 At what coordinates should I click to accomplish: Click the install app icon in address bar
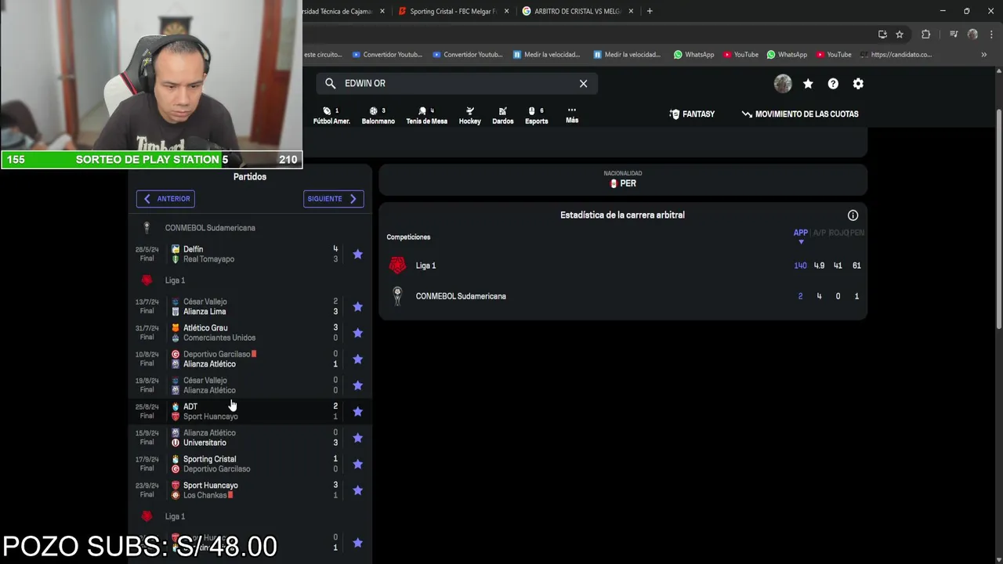[x=882, y=34]
